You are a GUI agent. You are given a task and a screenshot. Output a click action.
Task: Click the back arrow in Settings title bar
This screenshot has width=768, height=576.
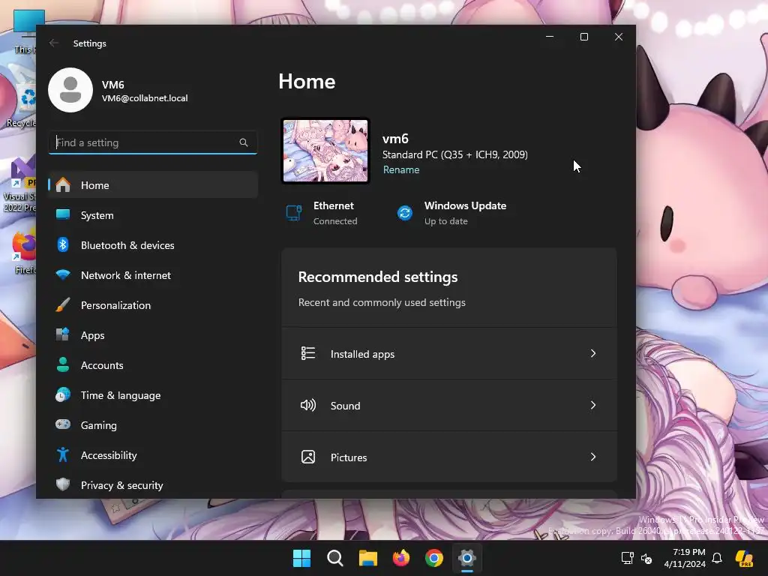point(54,43)
